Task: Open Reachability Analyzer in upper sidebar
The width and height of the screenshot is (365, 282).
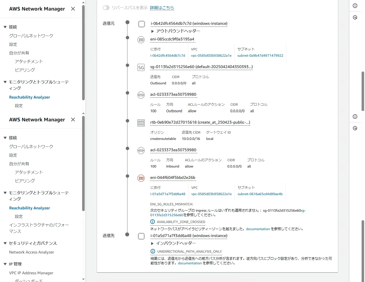Action: pos(30,97)
